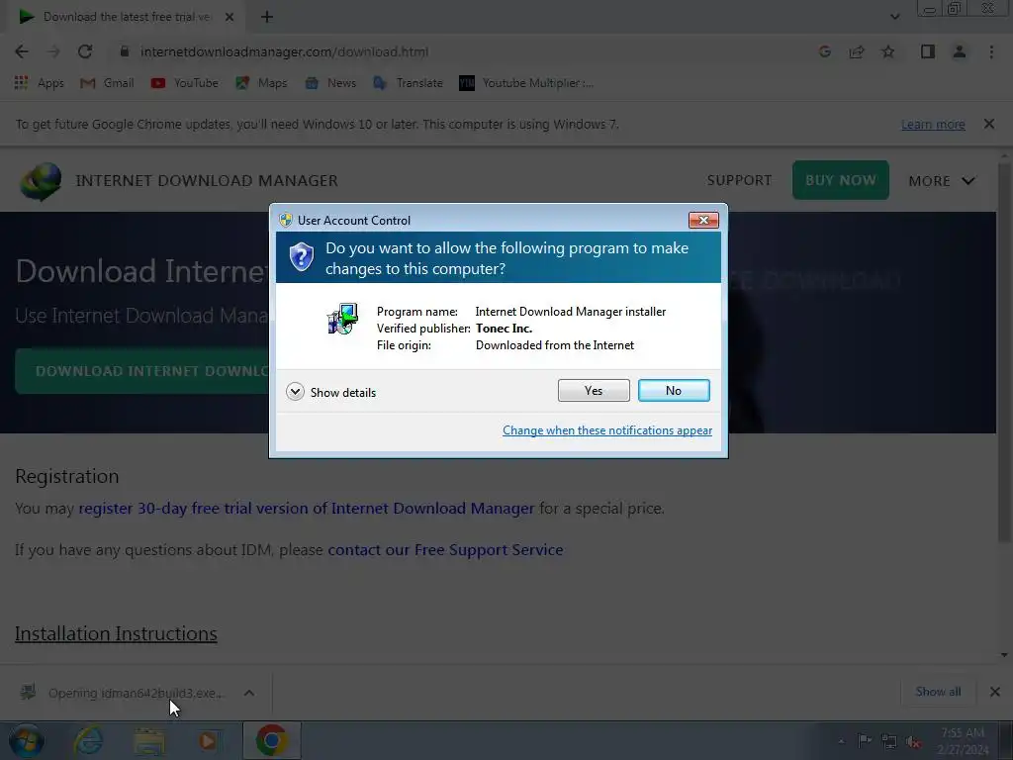Open the Windows Start menu
The height and width of the screenshot is (760, 1013).
pos(26,740)
